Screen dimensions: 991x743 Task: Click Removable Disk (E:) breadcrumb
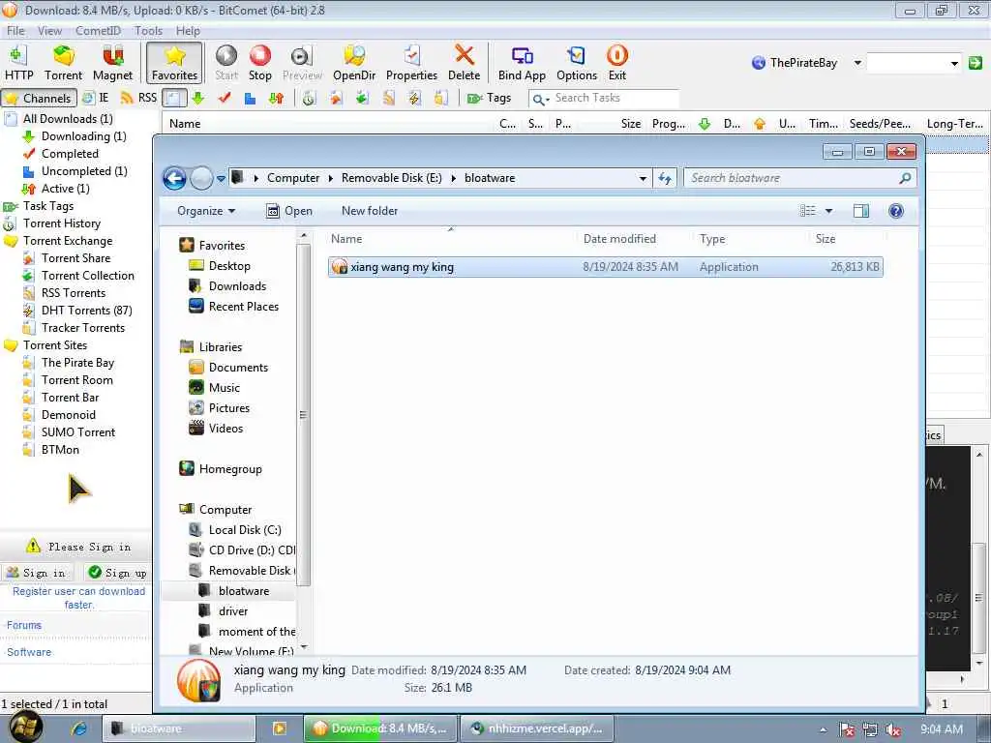(x=391, y=178)
